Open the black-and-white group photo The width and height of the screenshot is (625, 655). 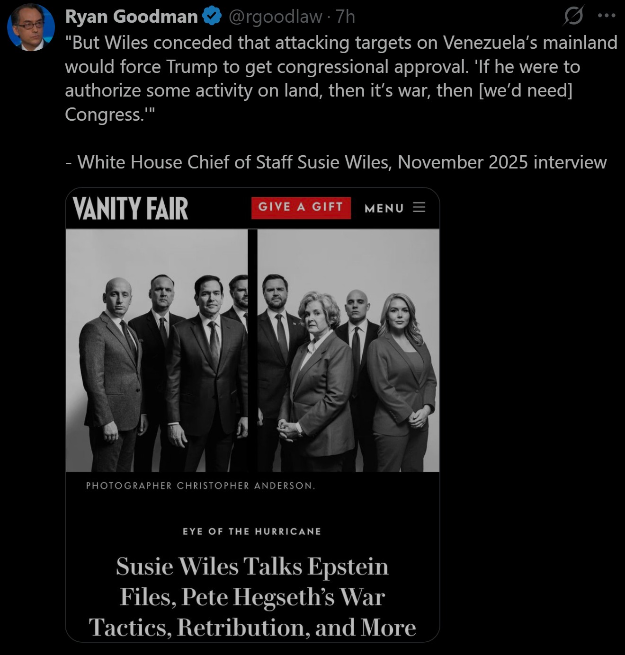[x=252, y=350]
